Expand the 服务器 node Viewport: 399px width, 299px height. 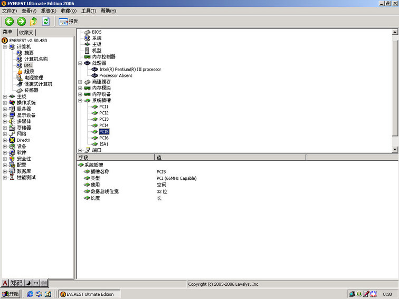point(5,109)
